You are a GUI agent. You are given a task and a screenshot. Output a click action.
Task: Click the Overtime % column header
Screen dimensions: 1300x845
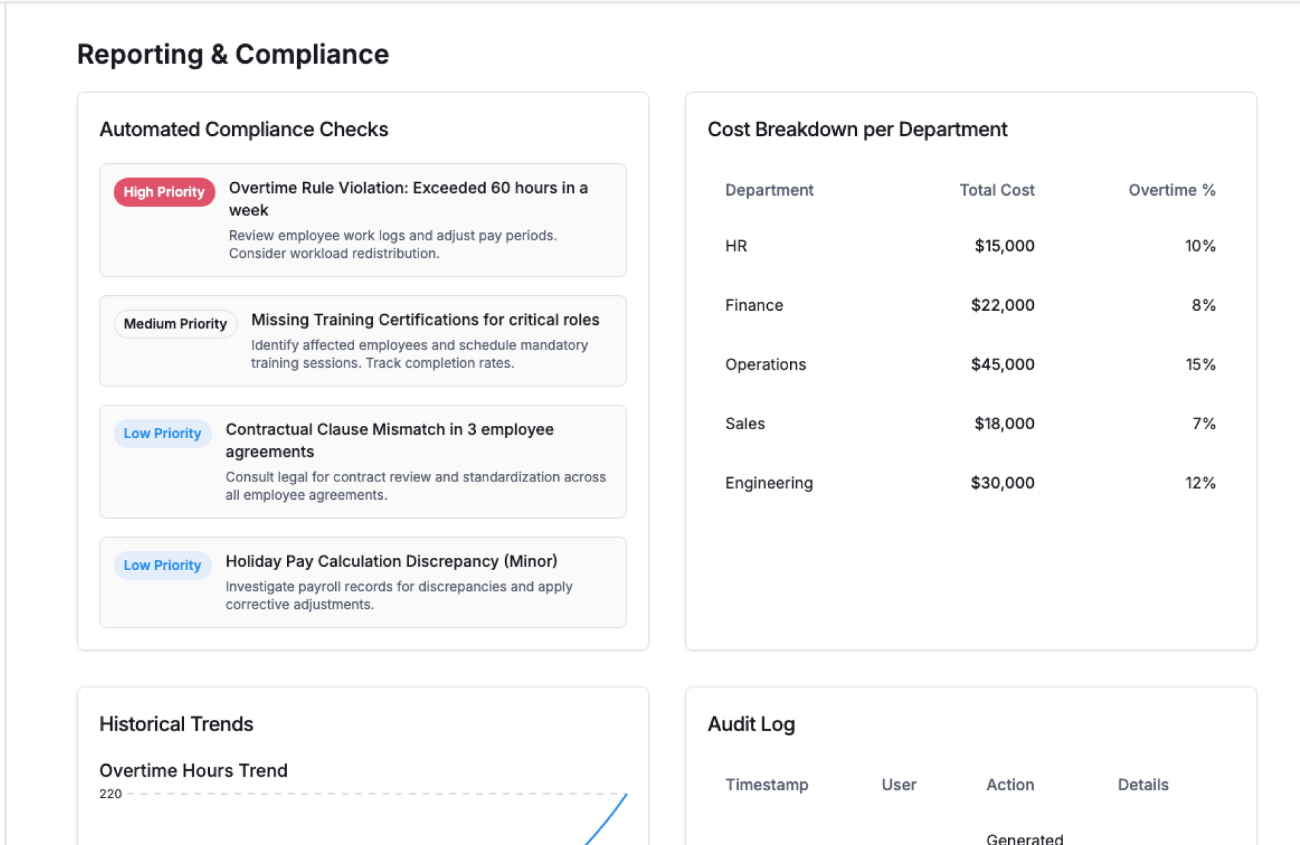click(1171, 190)
